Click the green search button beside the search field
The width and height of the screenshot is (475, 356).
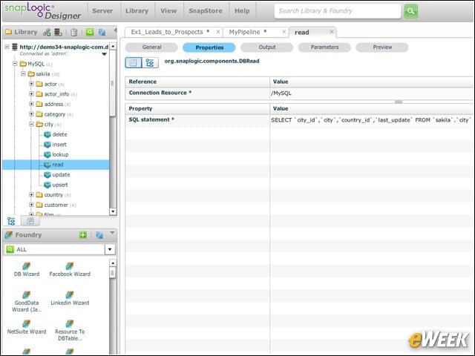click(410, 11)
